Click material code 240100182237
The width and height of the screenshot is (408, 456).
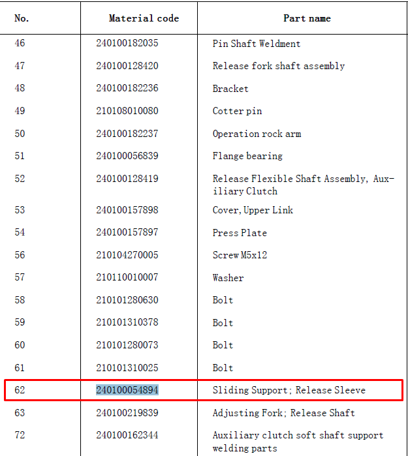[x=127, y=134]
